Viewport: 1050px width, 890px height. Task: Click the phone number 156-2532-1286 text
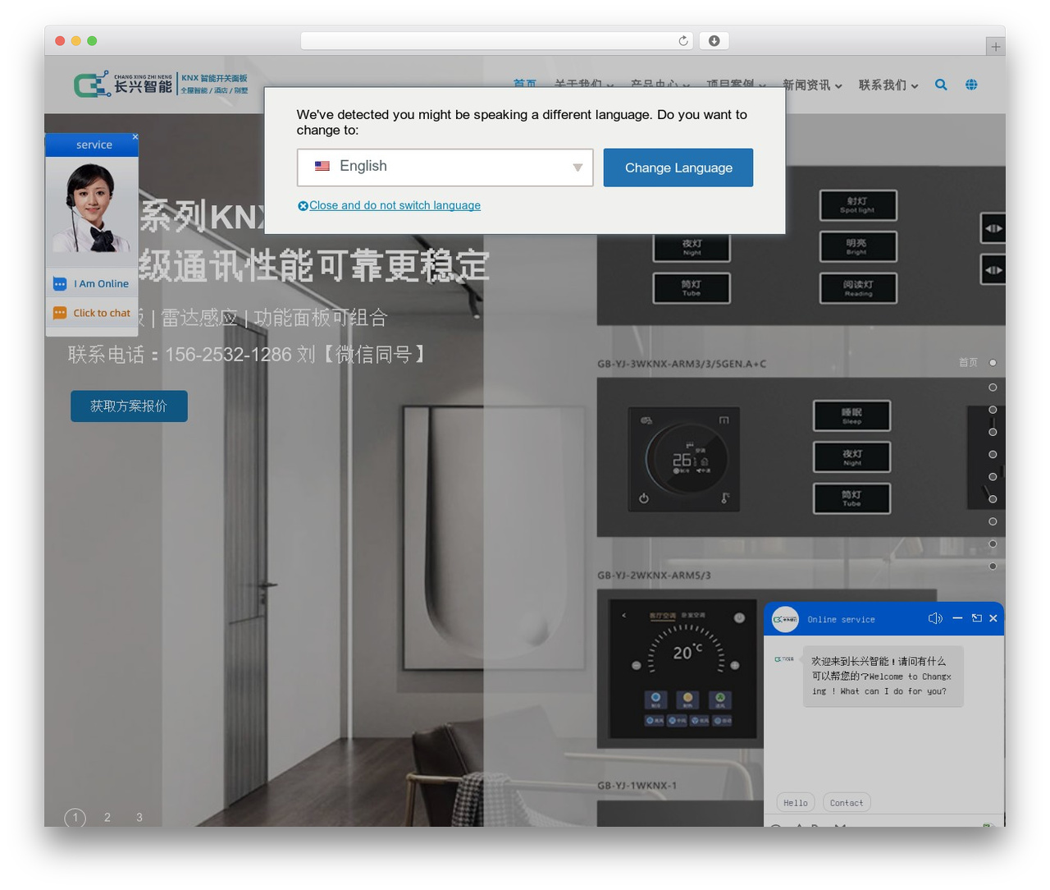click(x=229, y=355)
